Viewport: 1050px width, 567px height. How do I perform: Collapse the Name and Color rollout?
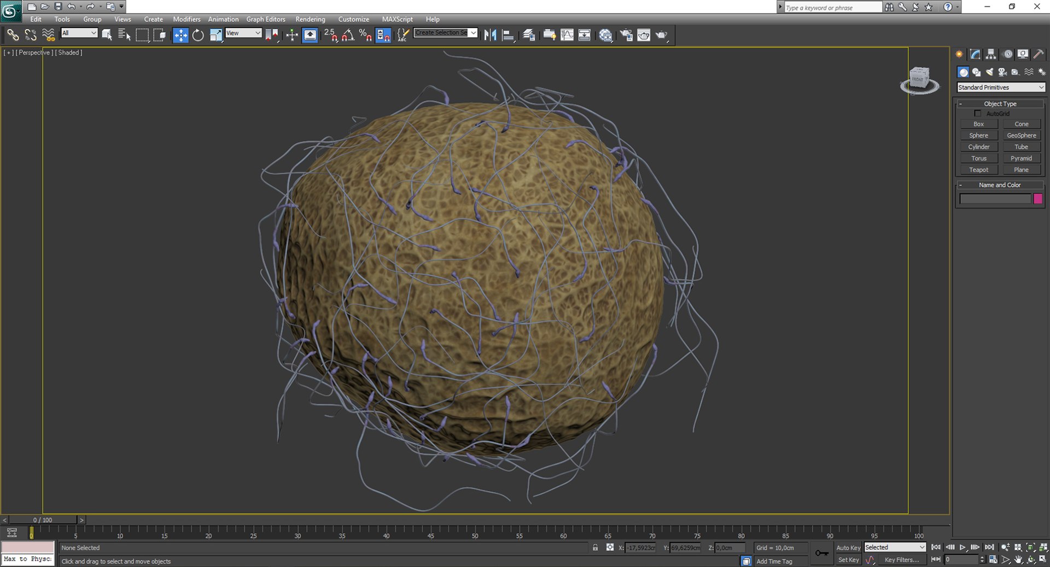pos(1000,185)
